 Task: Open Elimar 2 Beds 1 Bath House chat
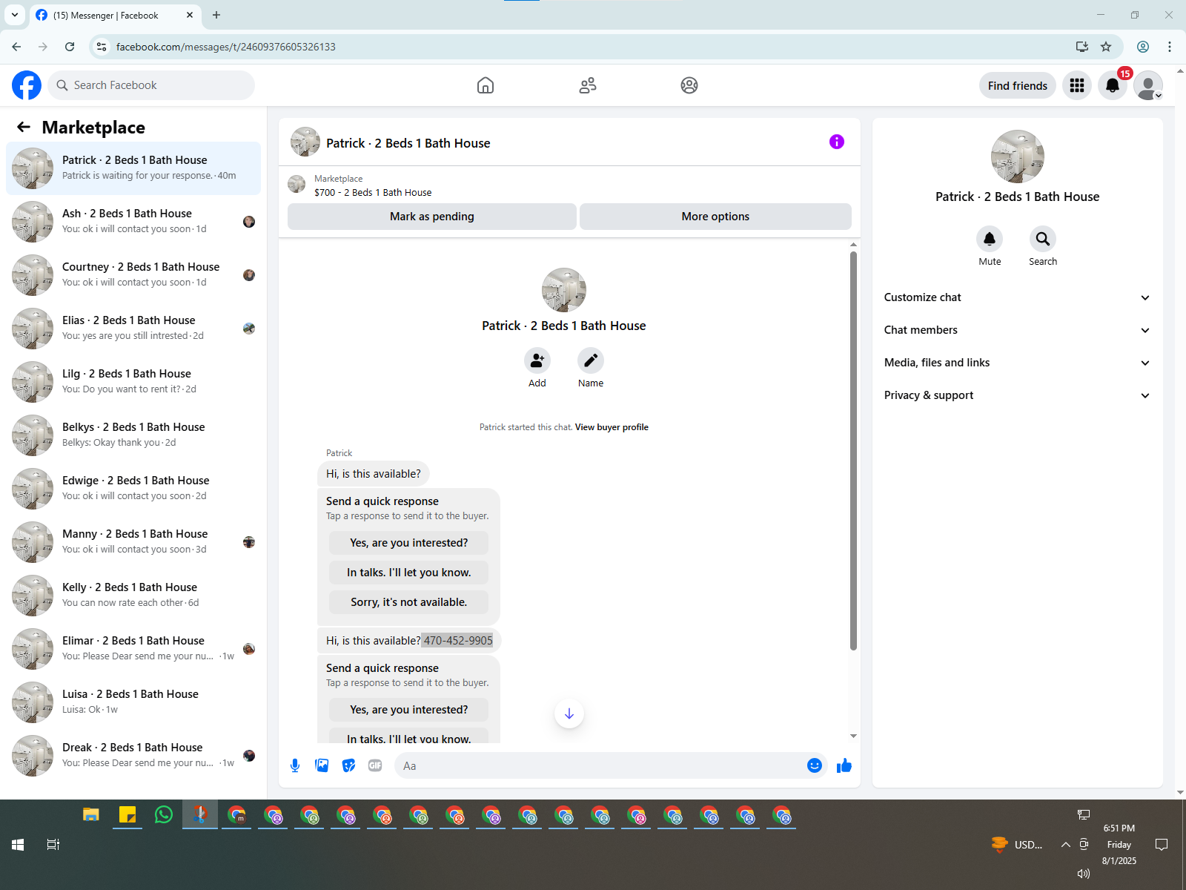pos(133,649)
